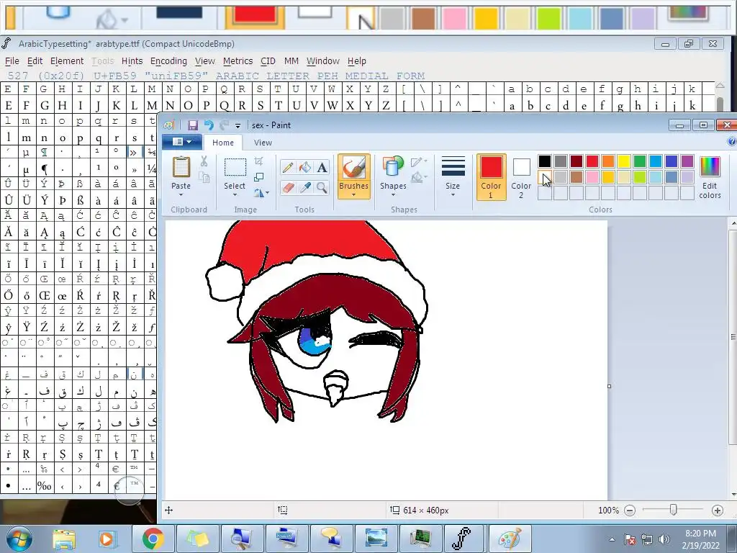
Task: Click Paint vertical scrollbar down arrow
Action: tap(733, 495)
